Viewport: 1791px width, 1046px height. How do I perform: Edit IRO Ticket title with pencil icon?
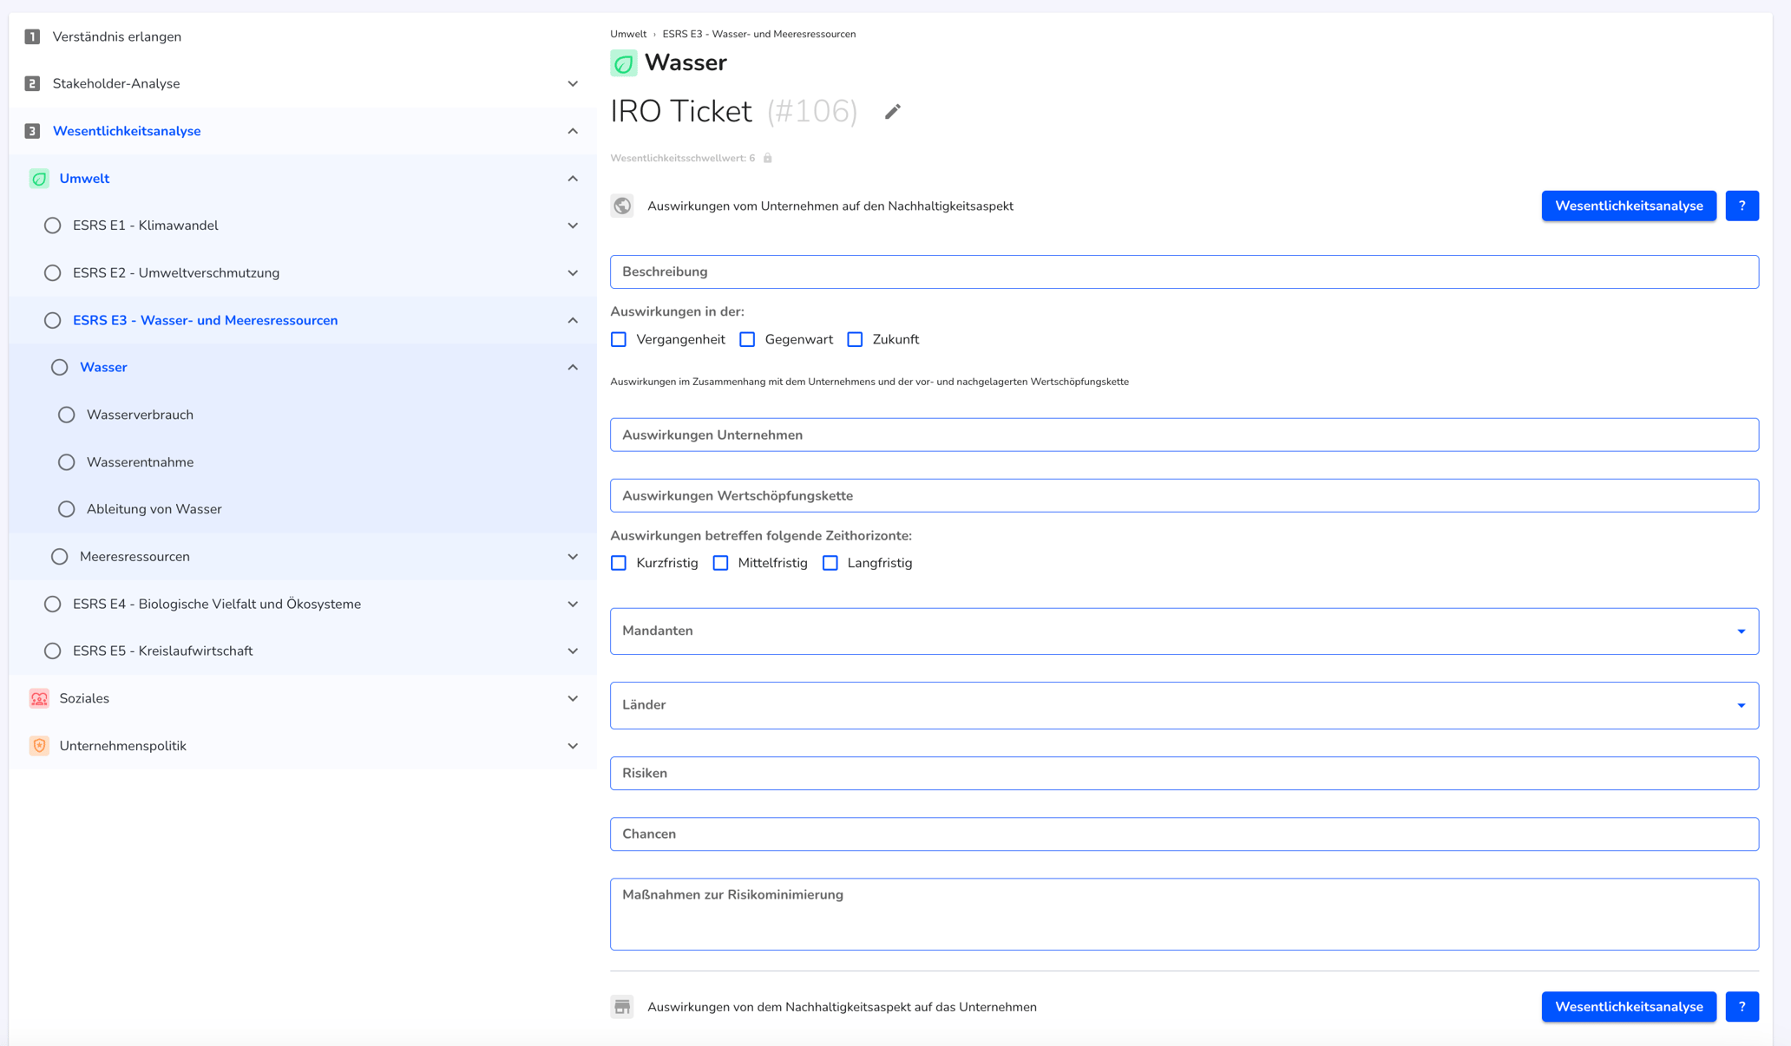point(892,111)
